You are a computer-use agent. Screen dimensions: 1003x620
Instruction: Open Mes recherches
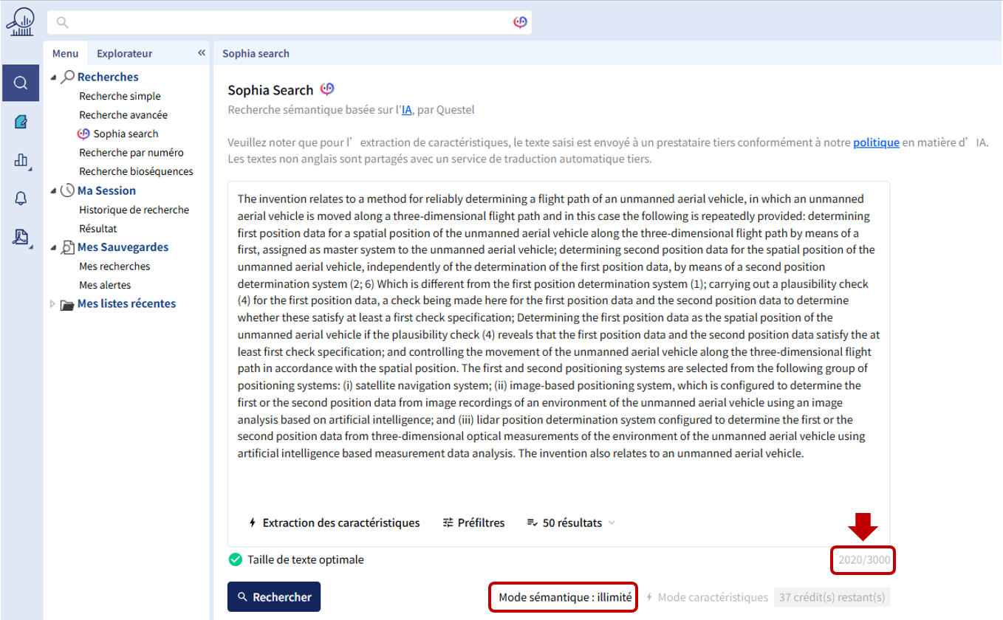(x=114, y=266)
